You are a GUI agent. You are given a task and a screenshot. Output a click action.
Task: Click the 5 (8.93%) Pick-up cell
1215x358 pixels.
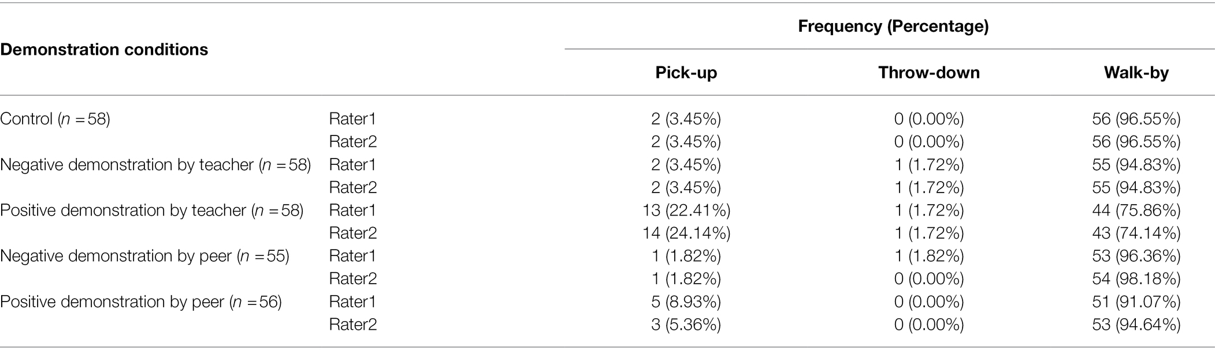(x=686, y=302)
